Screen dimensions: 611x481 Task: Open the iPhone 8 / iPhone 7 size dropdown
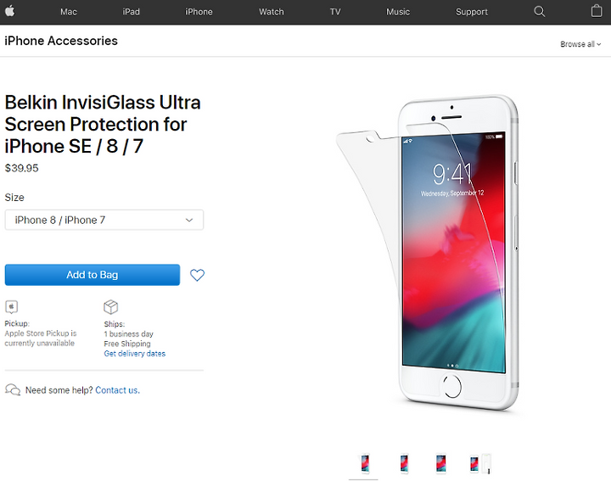[x=104, y=220]
